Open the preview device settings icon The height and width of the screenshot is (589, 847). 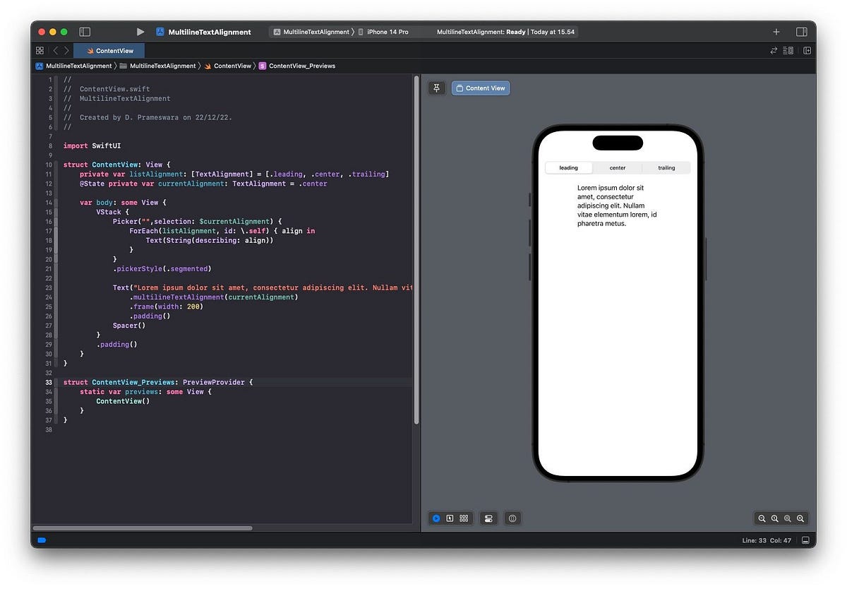click(x=488, y=518)
